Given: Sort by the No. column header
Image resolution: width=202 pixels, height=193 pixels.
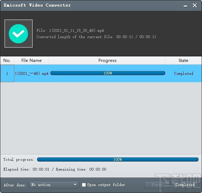Looking at the screenshot, I should coord(7,60).
